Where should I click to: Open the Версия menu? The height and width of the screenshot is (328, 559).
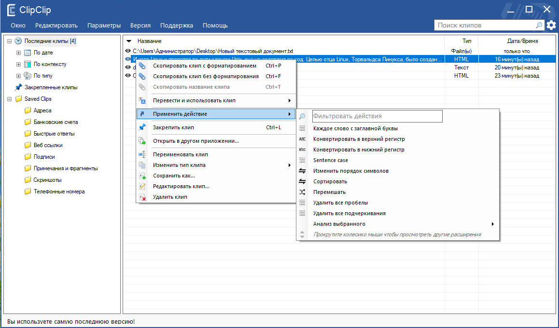(140, 25)
